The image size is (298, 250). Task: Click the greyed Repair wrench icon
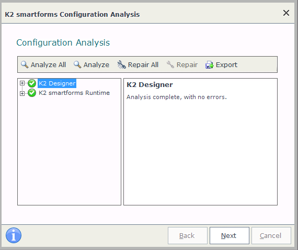point(170,64)
